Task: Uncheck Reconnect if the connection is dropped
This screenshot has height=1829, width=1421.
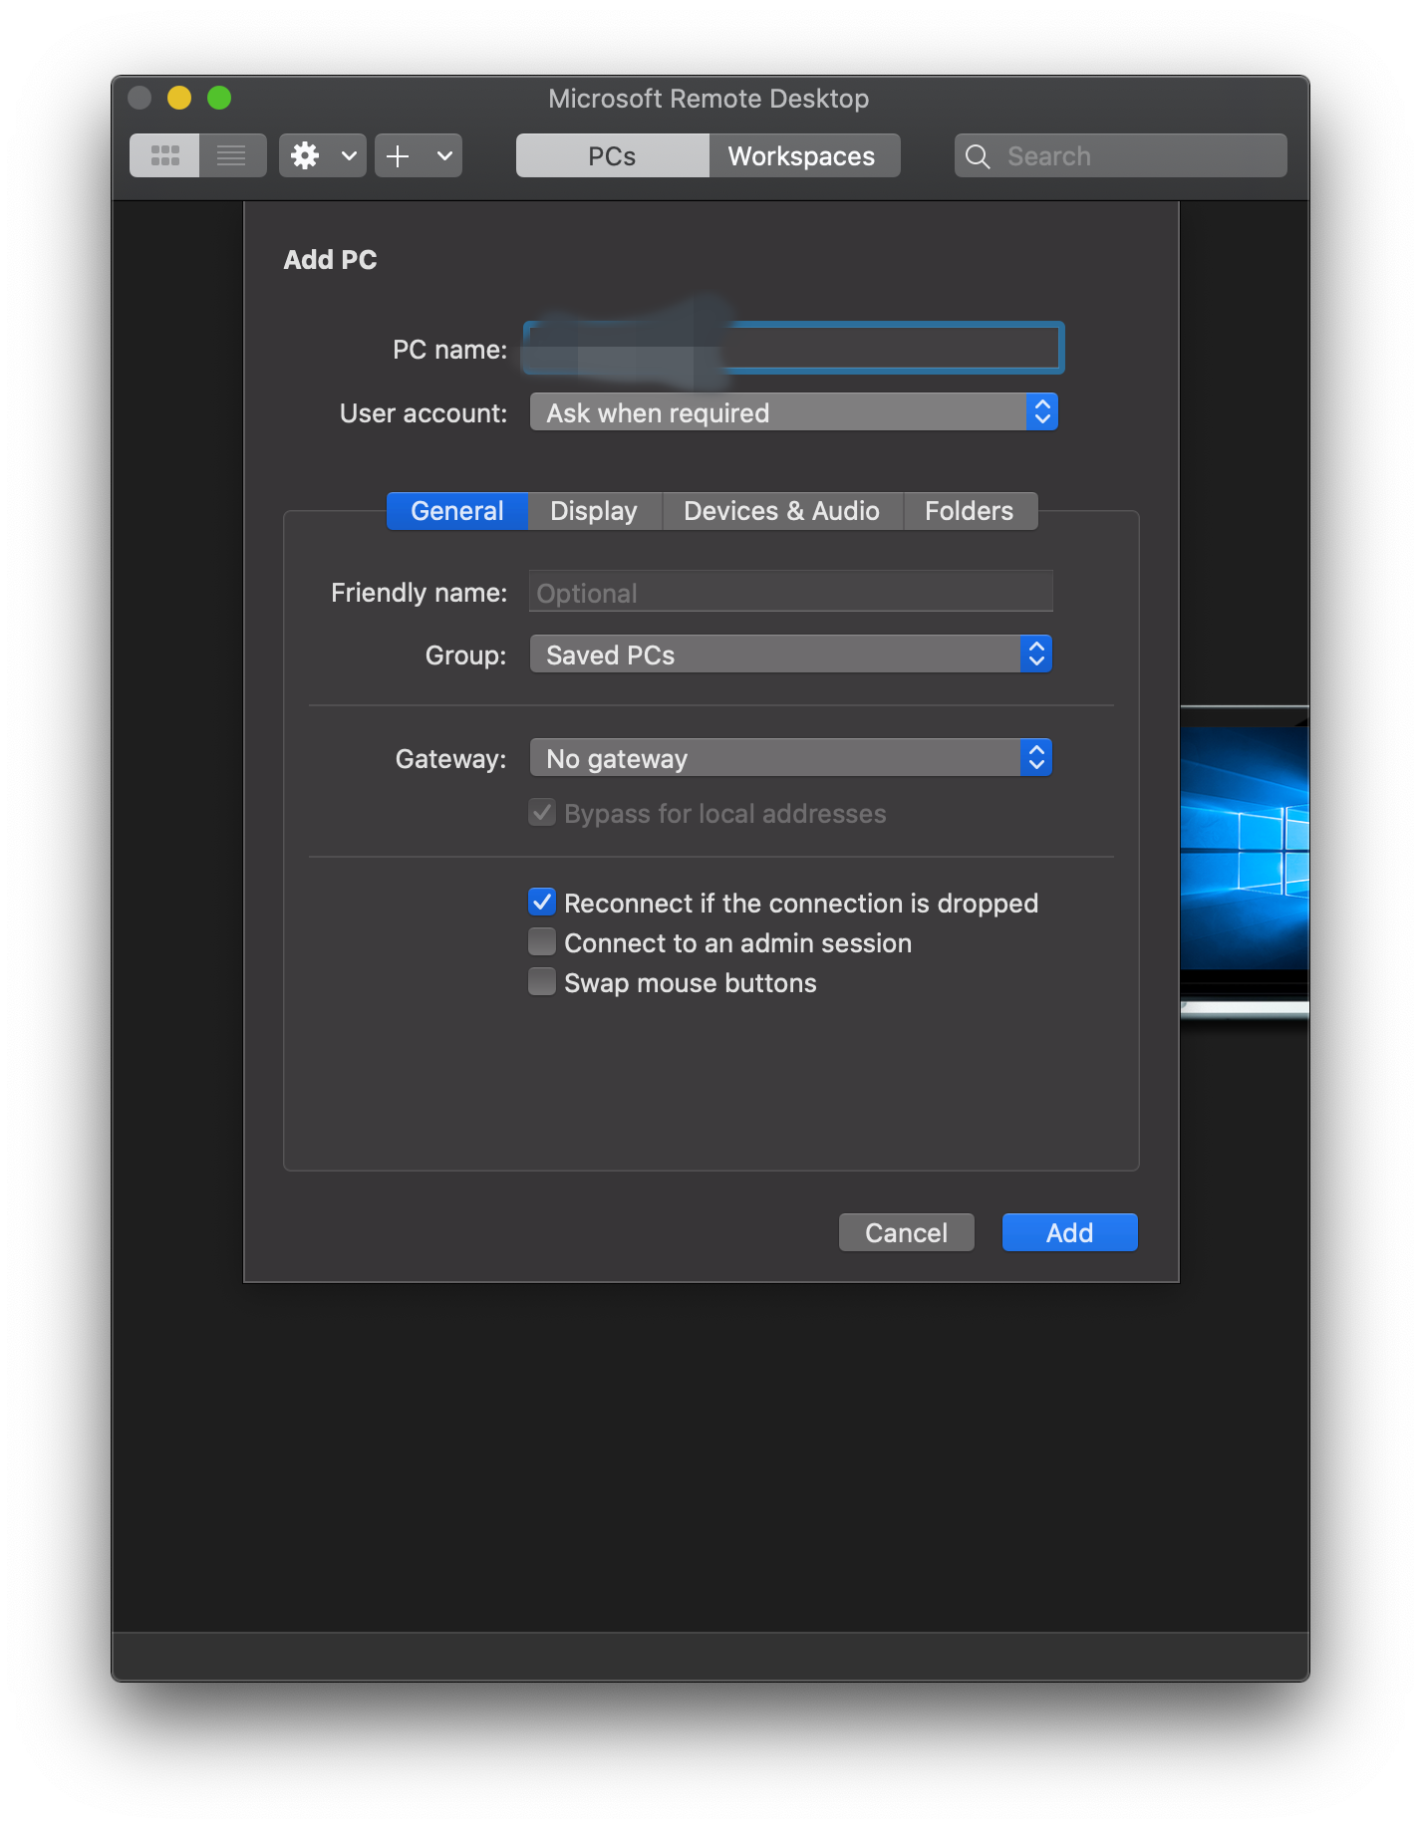Action: [542, 903]
